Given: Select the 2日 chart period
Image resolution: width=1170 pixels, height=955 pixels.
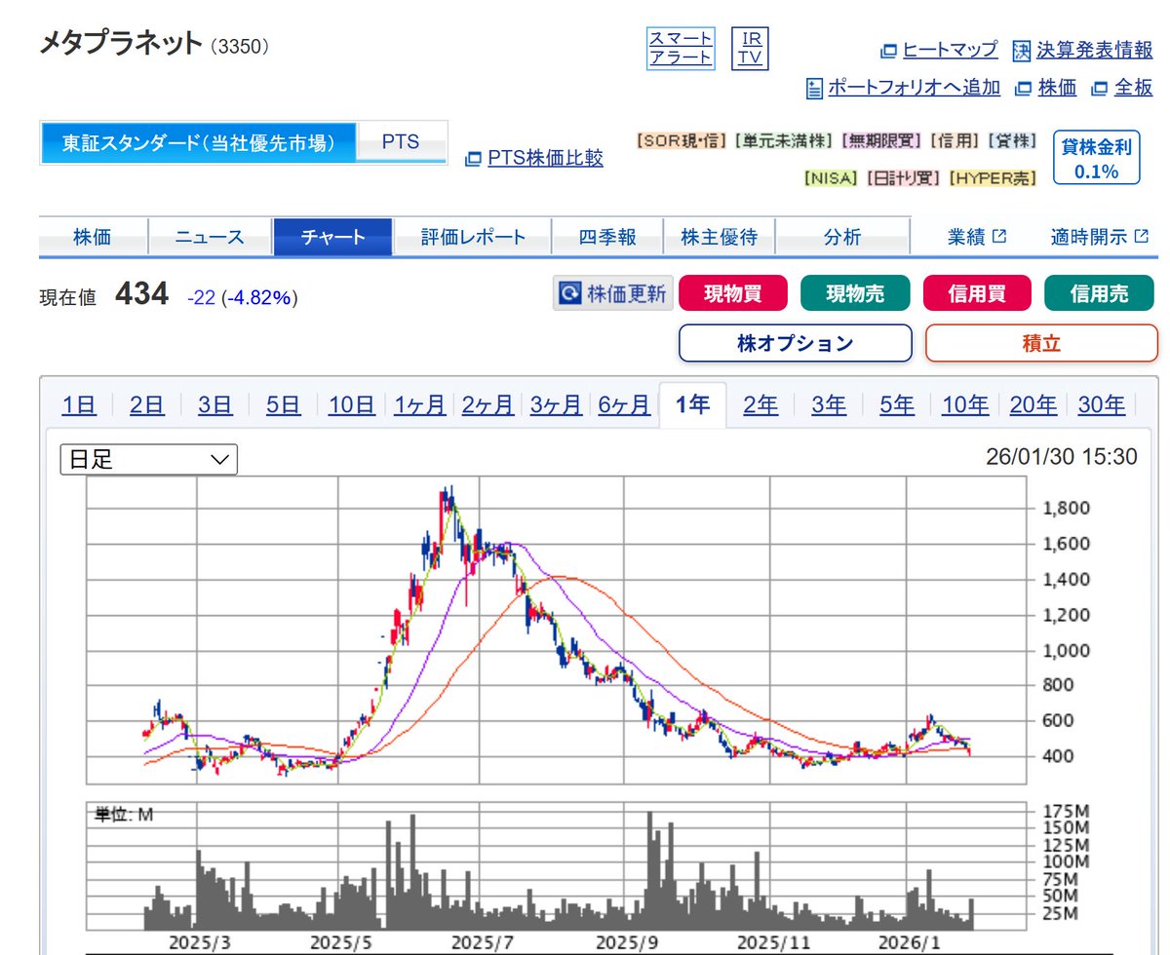Looking at the screenshot, I should coord(147,404).
